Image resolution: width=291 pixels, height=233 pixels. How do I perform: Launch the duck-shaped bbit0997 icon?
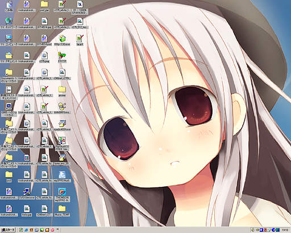coord(62,108)
